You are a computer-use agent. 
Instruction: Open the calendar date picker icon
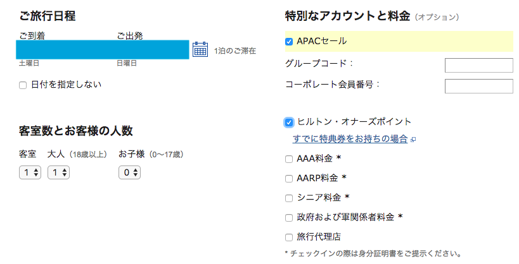pos(200,49)
